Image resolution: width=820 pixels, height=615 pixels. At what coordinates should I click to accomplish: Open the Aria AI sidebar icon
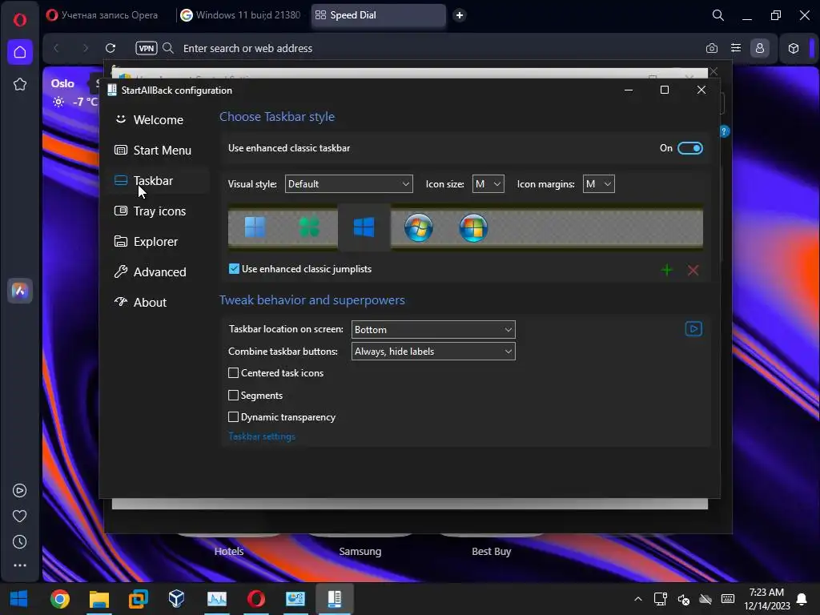[x=20, y=290]
